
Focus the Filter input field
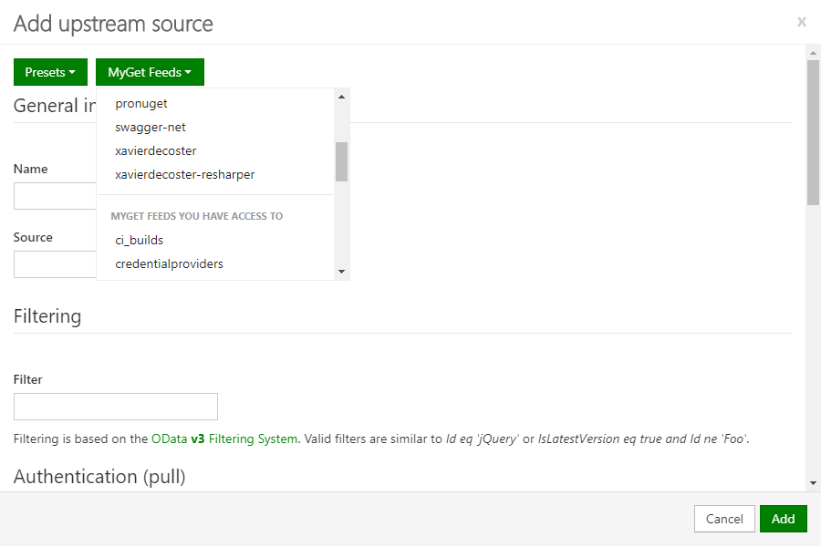[116, 407]
